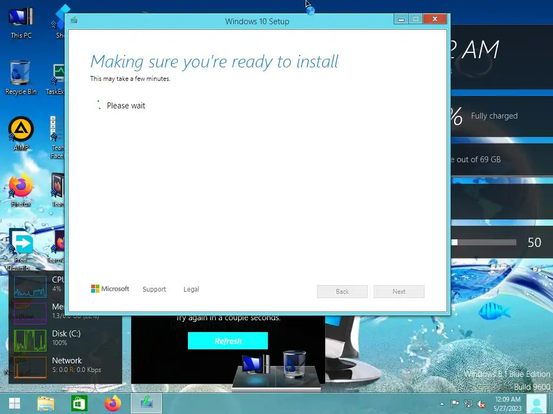The image size is (553, 414).
Task: Click the Fully charged battery text
Action: [494, 116]
